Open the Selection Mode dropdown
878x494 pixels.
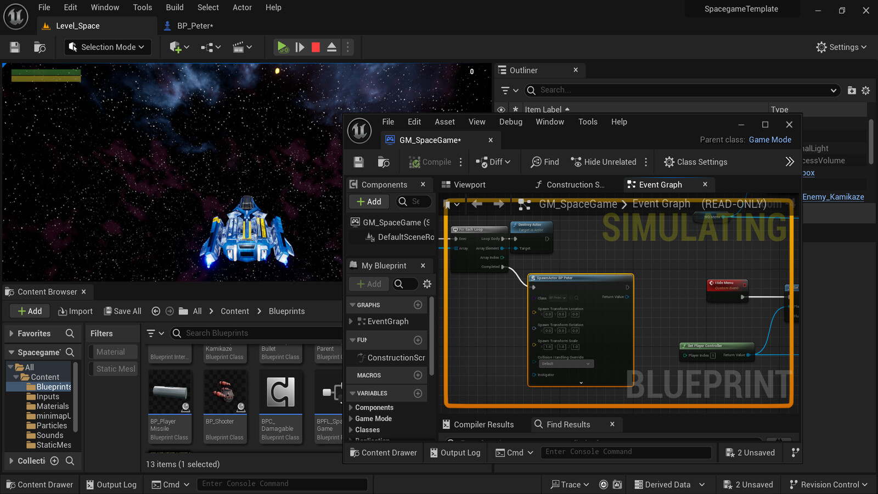tap(108, 47)
